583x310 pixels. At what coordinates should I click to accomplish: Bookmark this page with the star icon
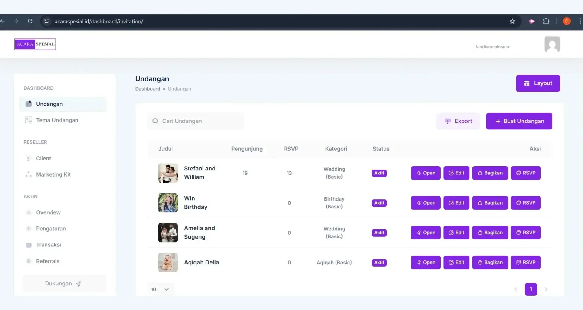(512, 21)
